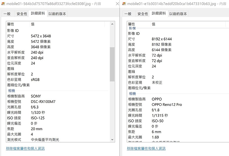The width and height of the screenshot is (229, 156).
Task: Select 曝光偏差 row in left window
Action: point(58,123)
